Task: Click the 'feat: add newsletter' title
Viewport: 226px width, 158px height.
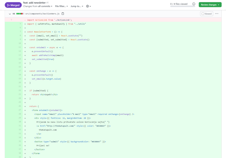Action: tap(34, 3)
